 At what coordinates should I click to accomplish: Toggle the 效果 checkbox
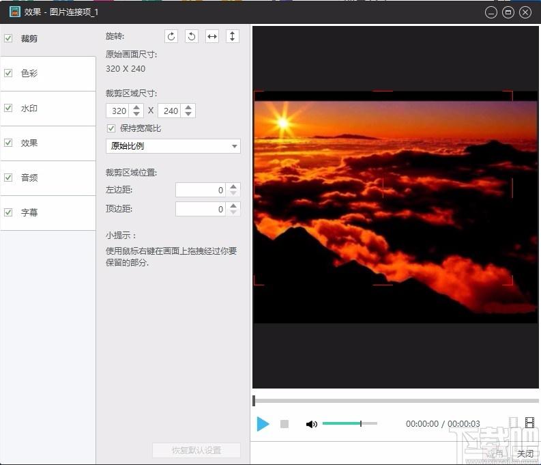click(8, 143)
